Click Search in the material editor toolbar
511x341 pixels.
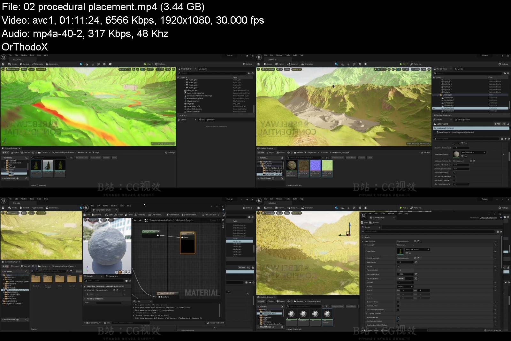point(119,215)
